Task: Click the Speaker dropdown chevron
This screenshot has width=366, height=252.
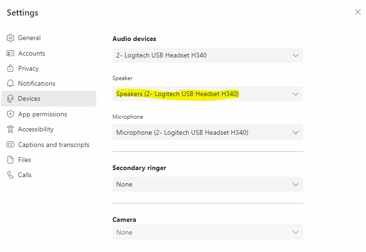Action: (x=296, y=94)
